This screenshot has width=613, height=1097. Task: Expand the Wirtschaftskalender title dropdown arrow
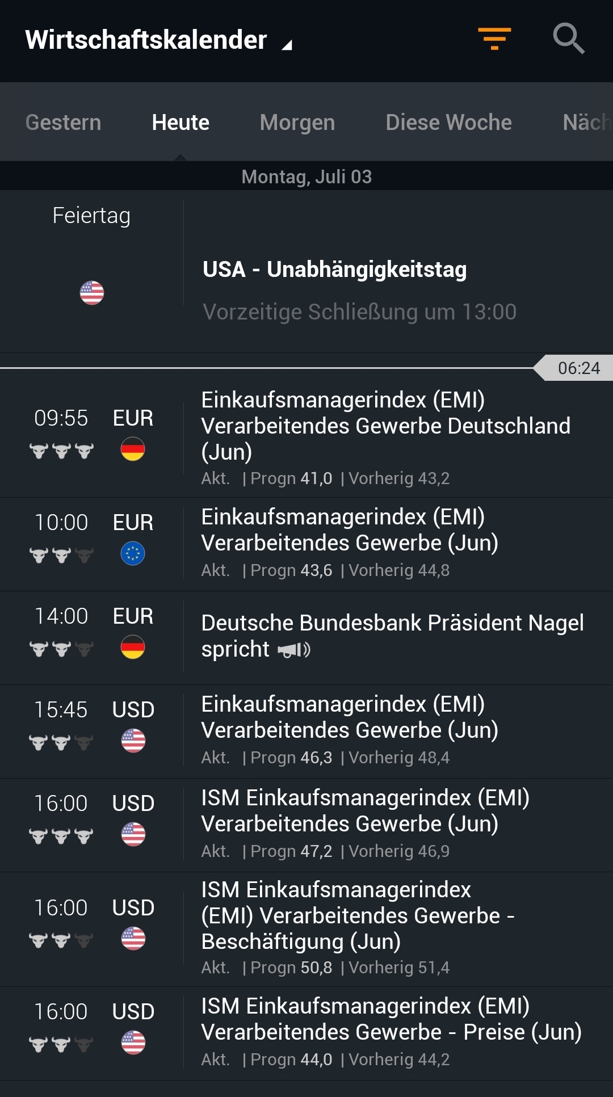pos(287,45)
